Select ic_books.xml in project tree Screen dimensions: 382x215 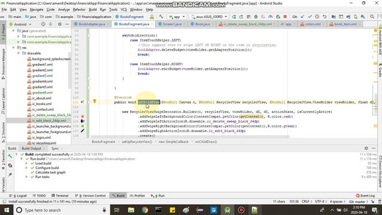point(42,103)
